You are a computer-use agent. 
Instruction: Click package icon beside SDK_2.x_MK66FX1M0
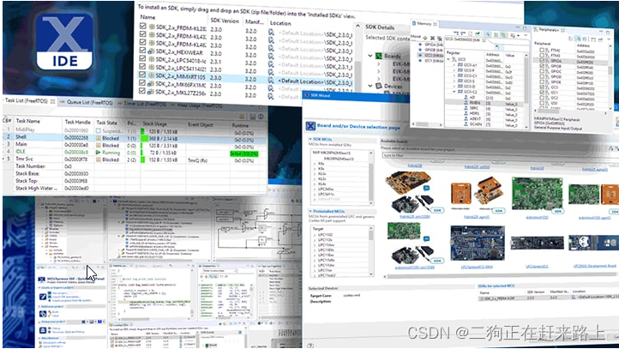[x=151, y=84]
